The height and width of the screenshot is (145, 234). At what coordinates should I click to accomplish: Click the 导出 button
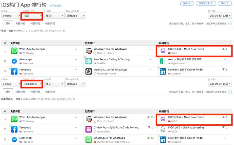tap(225, 3)
